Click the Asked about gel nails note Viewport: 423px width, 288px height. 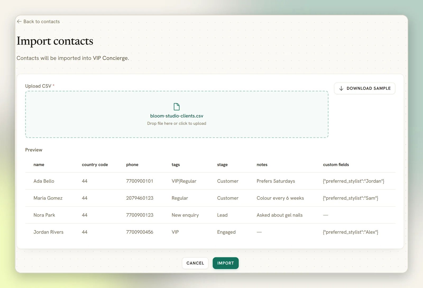point(279,215)
